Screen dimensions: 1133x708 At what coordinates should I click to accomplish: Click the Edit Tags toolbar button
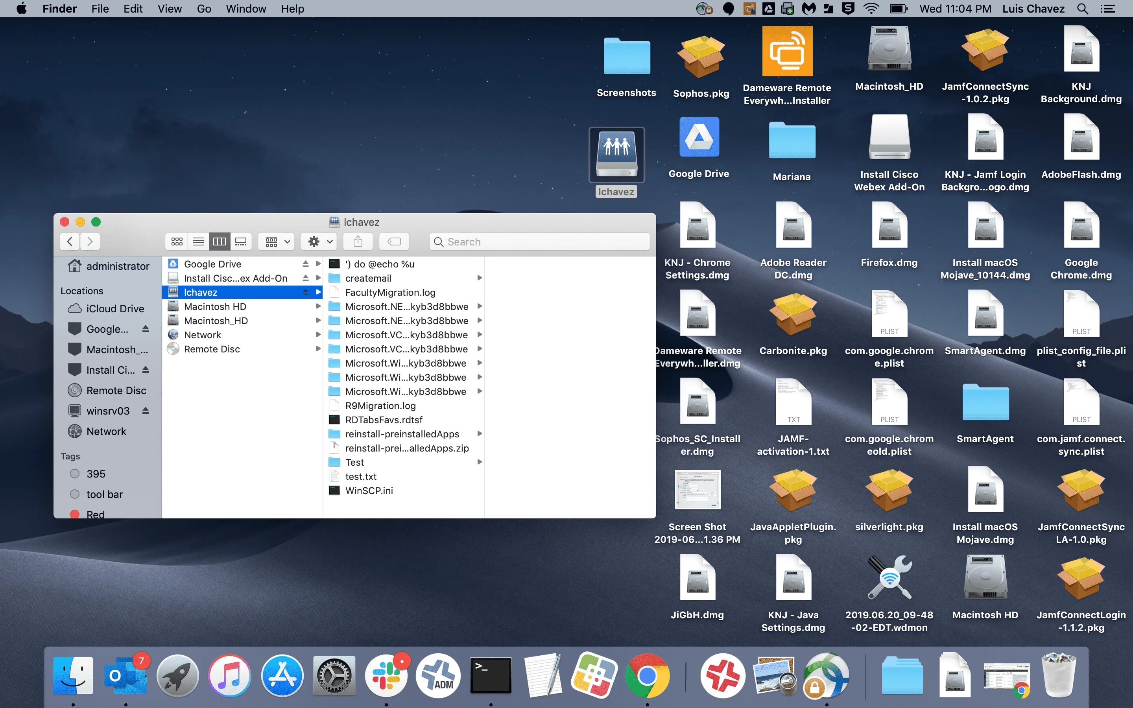[x=394, y=242]
